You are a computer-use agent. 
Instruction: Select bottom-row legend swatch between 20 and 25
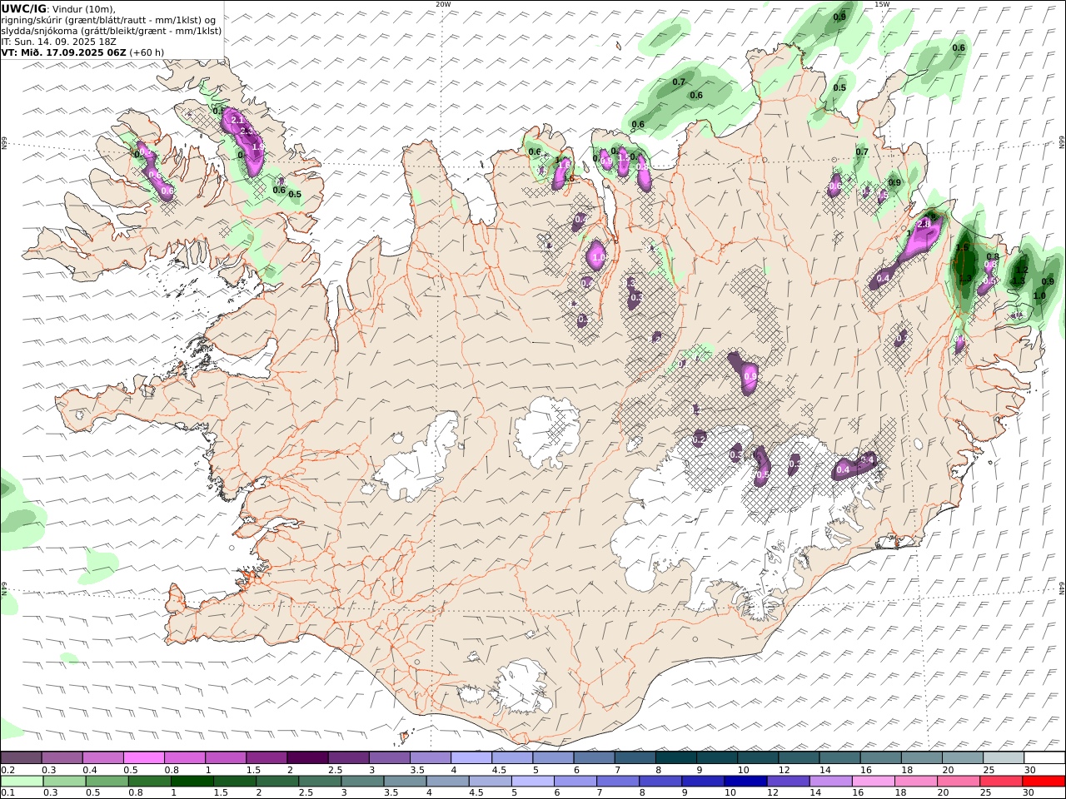point(959,781)
